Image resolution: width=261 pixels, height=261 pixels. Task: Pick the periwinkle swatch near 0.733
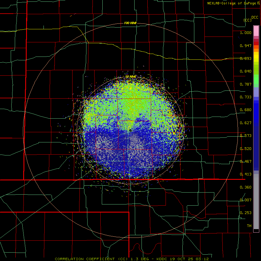pyautogui.click(x=256, y=92)
